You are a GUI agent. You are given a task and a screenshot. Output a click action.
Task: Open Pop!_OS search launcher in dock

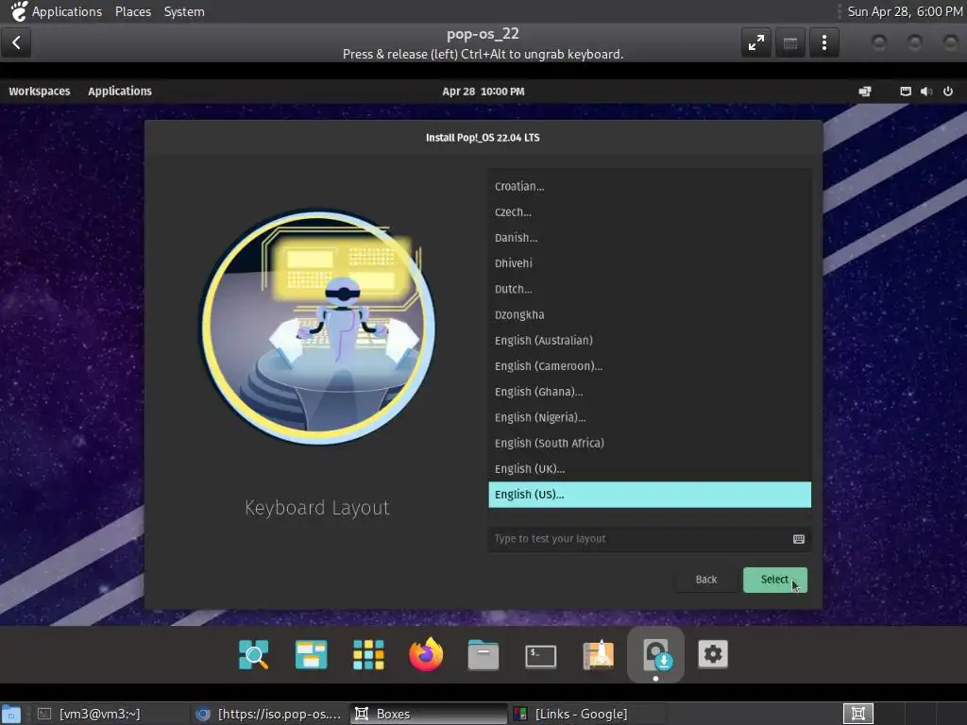coord(253,654)
